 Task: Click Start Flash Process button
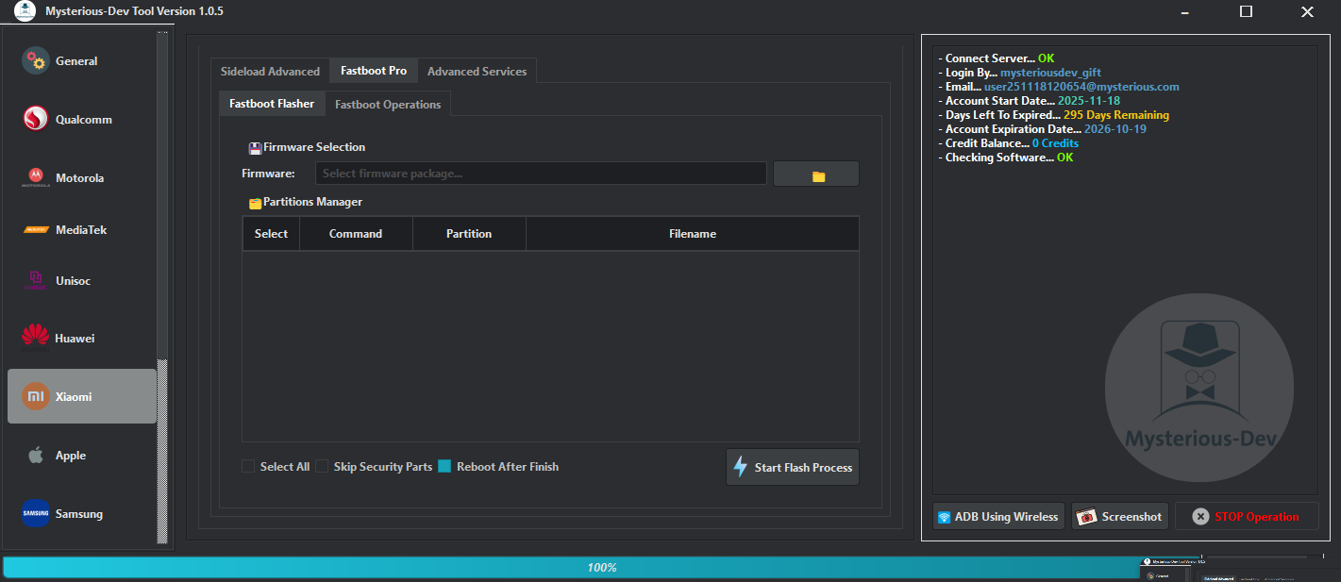[x=792, y=466]
